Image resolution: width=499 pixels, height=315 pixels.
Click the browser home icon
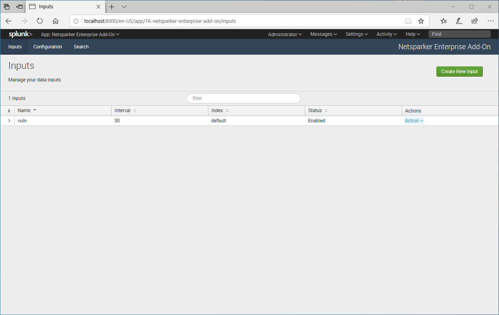tap(56, 21)
